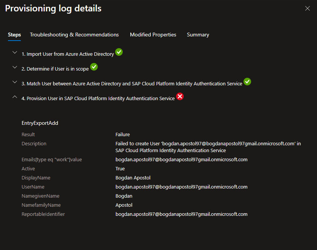Viewport: 317px width, 250px height.
Task: Click the UserName email value
Action: pyautogui.click(x=181, y=187)
